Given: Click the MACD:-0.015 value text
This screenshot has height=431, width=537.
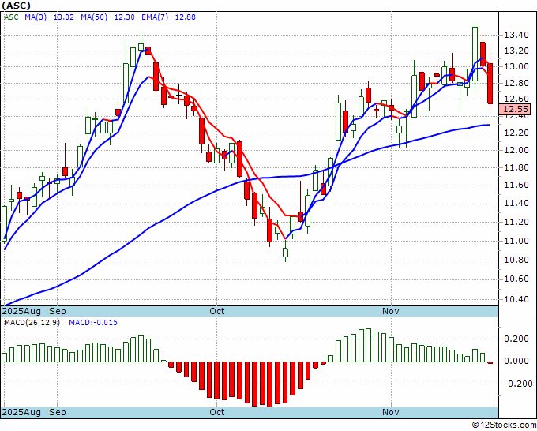Looking at the screenshot, I should pos(93,323).
